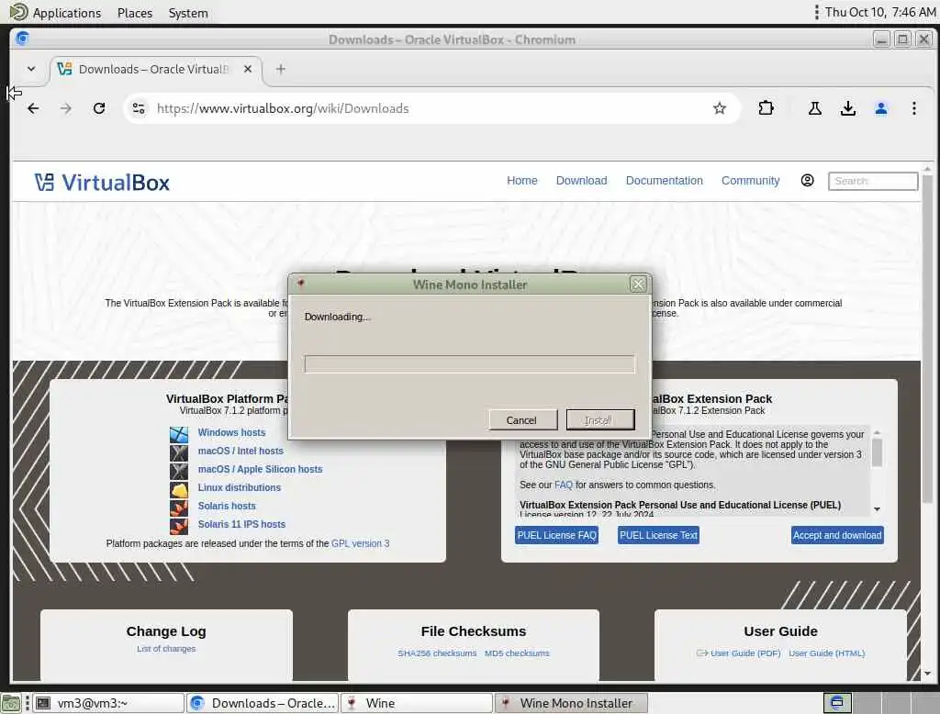This screenshot has height=714, width=940.
Task: Open the Chromium extensions puzzle icon
Action: click(x=766, y=108)
